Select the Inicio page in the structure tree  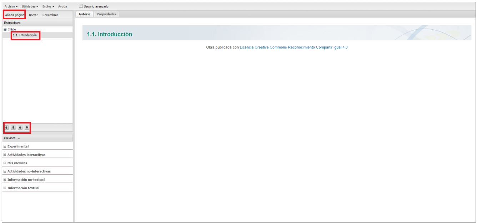coord(12,29)
